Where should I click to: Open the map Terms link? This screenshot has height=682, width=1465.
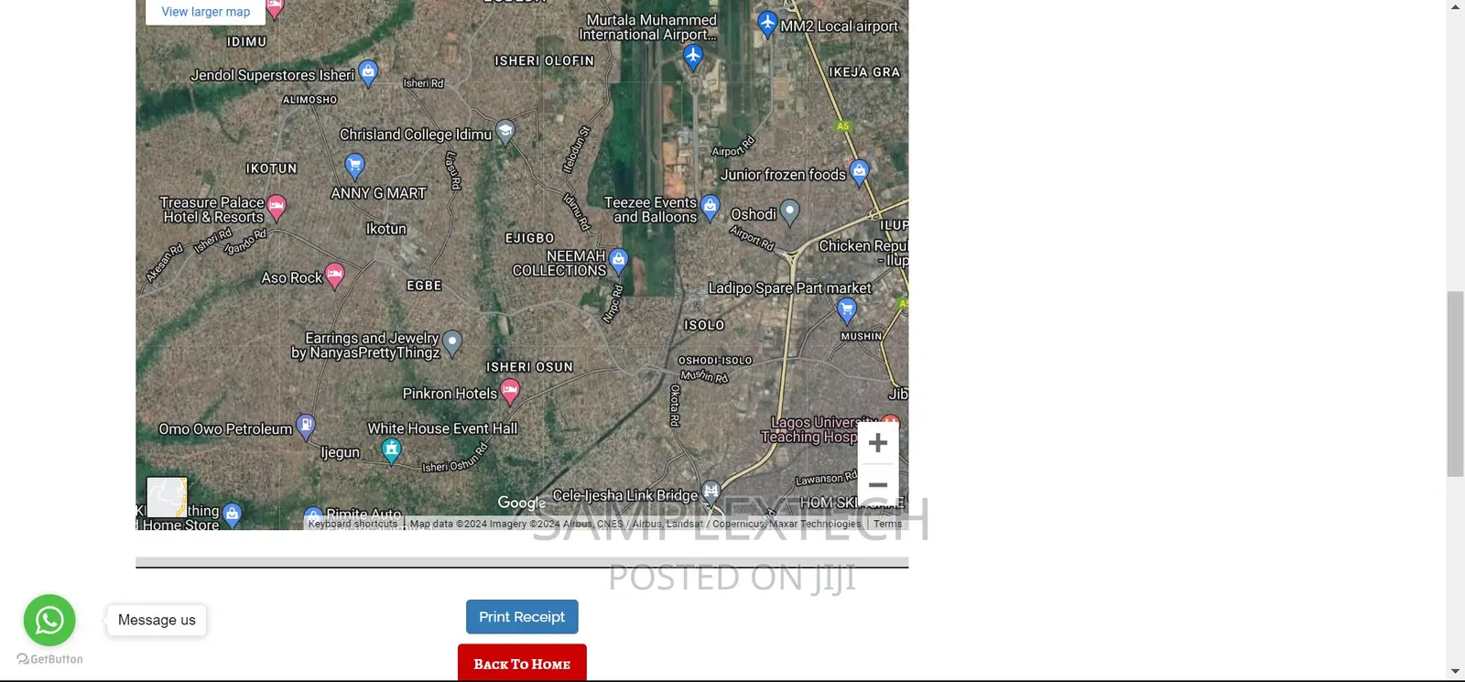(x=887, y=524)
